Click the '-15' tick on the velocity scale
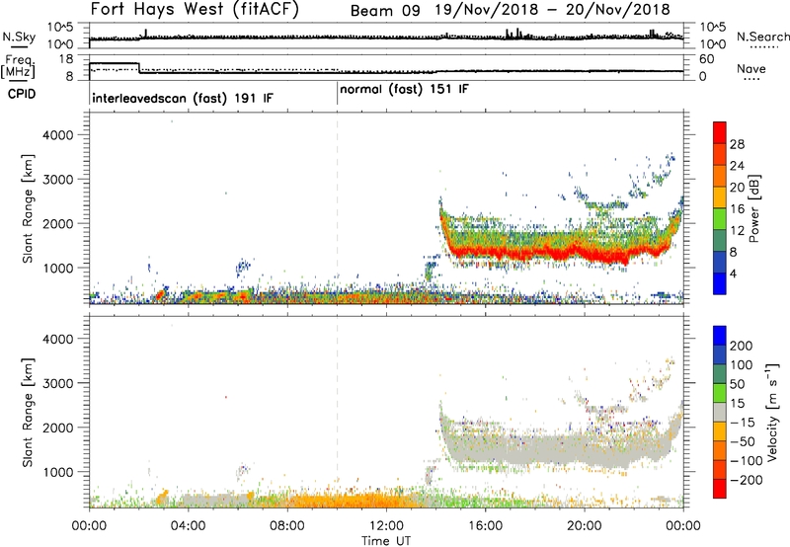Image resolution: width=790 pixels, height=547 pixels. 743,423
